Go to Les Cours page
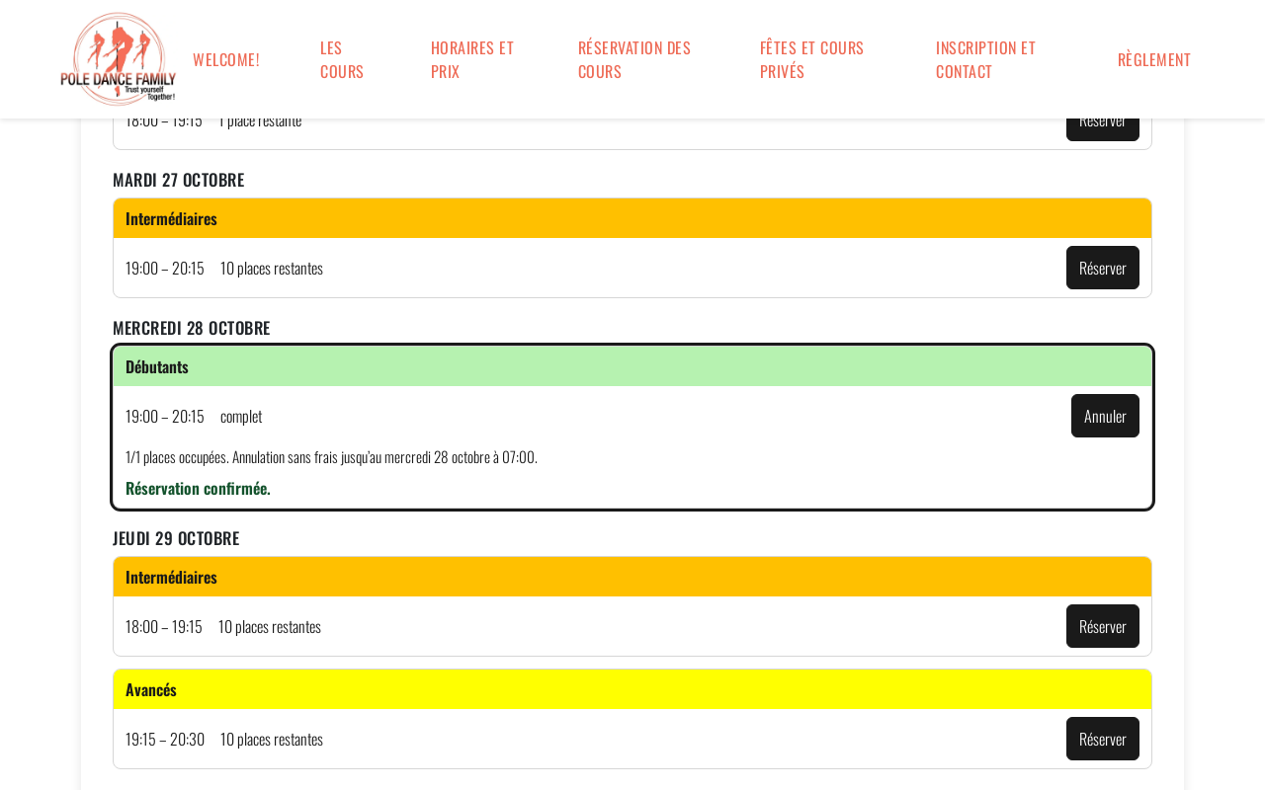The width and height of the screenshot is (1265, 790). point(342,59)
